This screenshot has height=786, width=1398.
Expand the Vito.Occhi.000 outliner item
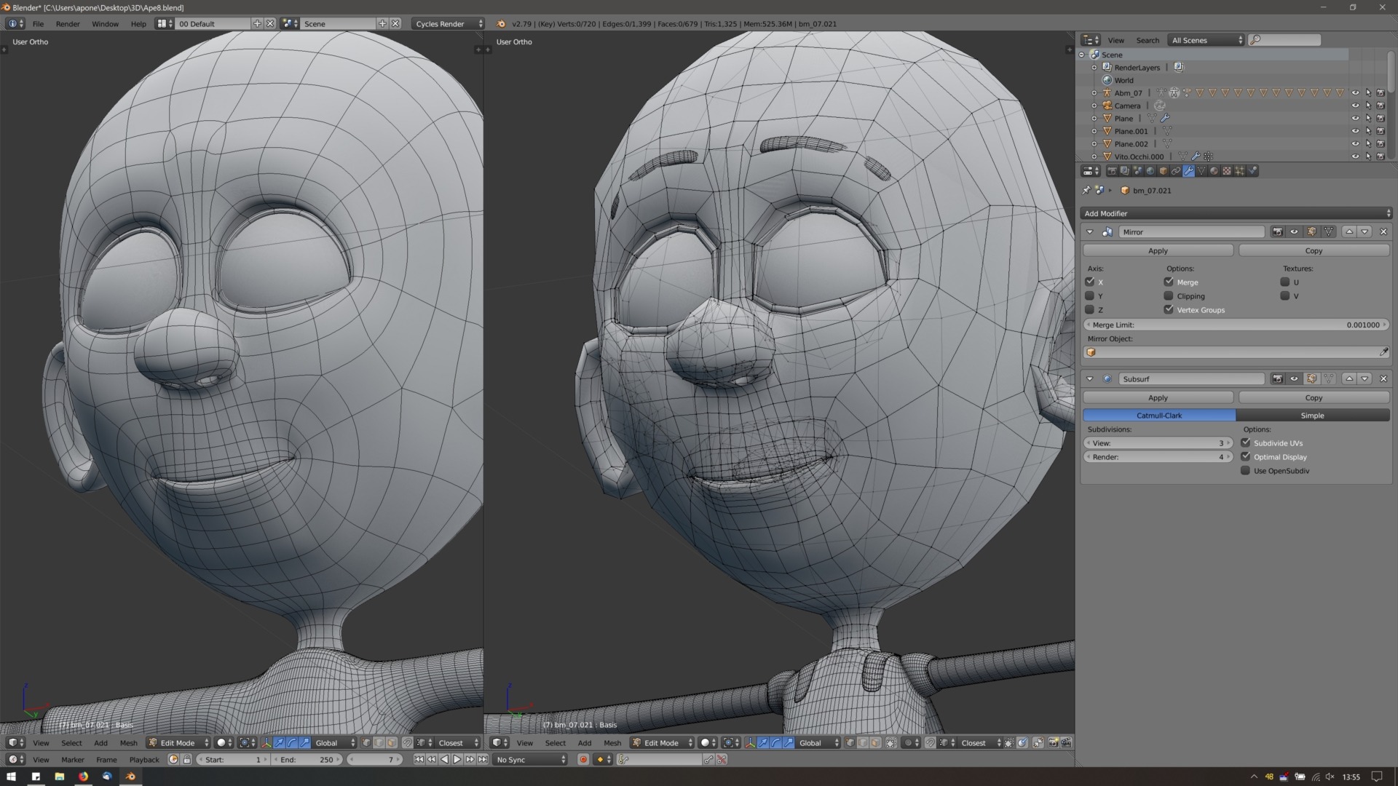click(x=1094, y=156)
